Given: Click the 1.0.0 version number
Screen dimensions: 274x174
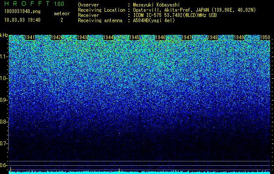Looking at the screenshot, I should tap(59, 3).
